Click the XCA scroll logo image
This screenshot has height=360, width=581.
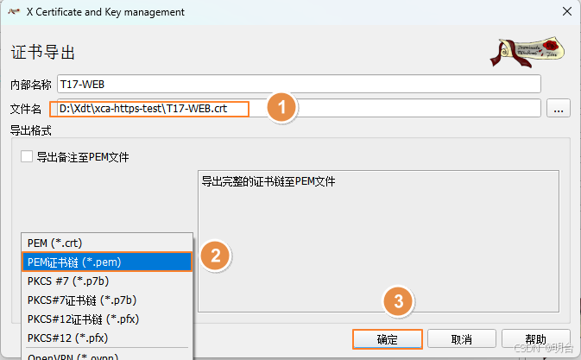527,52
